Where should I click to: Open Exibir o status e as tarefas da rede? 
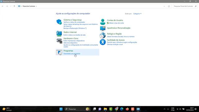pyautogui.click(x=75, y=35)
